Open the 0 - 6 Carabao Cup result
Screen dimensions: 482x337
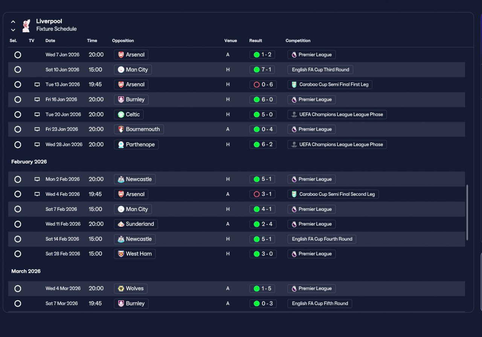click(x=263, y=85)
